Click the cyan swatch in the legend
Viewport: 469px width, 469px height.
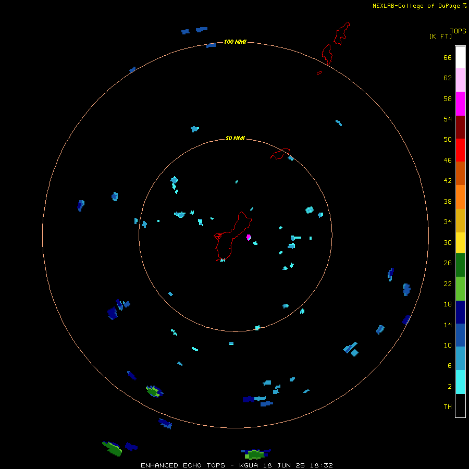pyautogui.click(x=460, y=382)
